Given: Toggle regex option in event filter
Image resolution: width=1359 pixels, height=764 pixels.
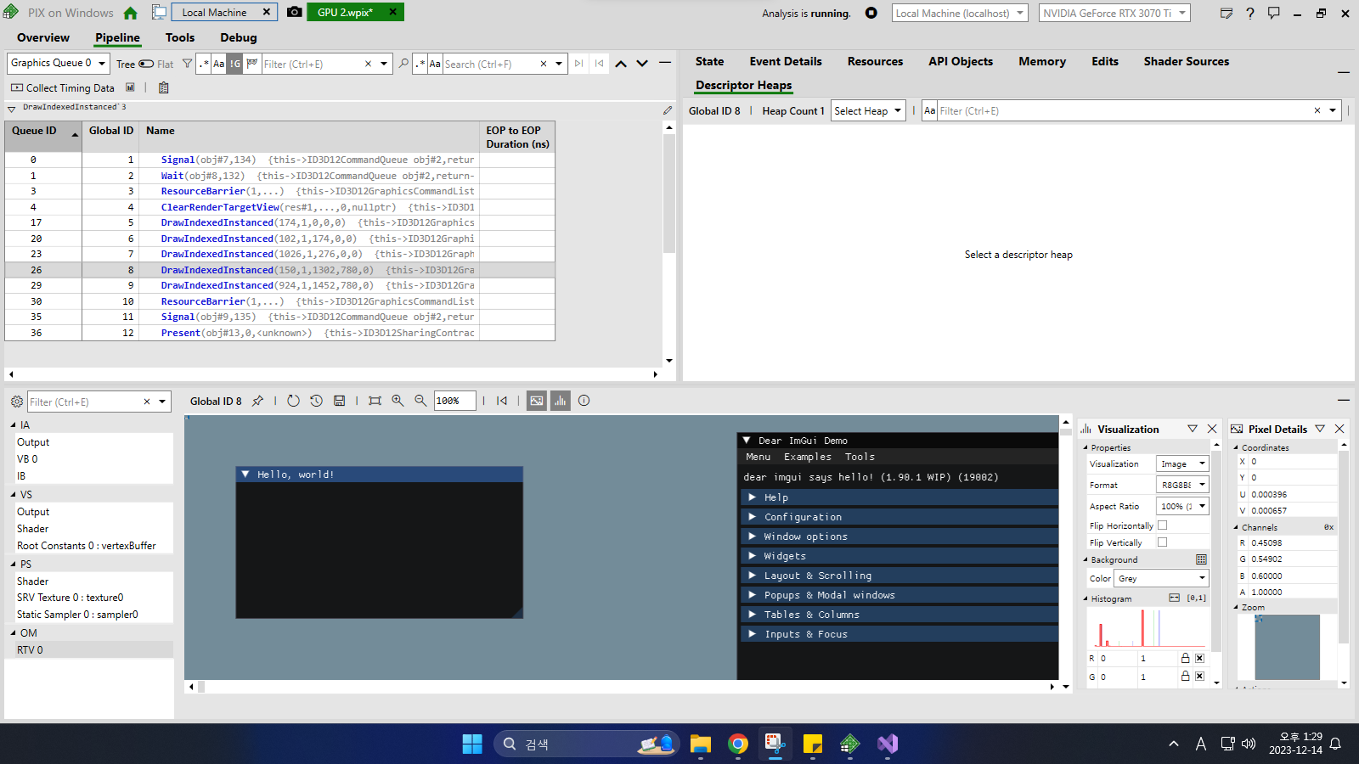Looking at the screenshot, I should [x=203, y=64].
